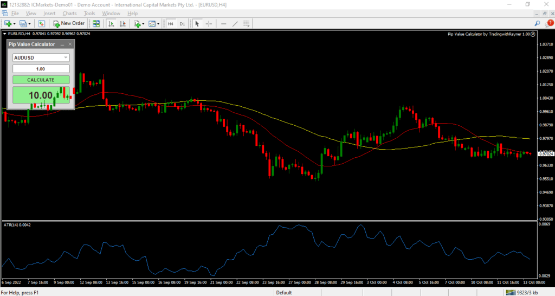Draw a horizontal line tool
The width and height of the screenshot is (555, 296).
pos(223,23)
